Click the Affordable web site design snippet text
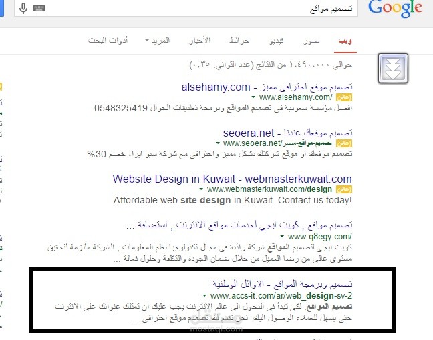The image size is (433, 340). tap(233, 200)
